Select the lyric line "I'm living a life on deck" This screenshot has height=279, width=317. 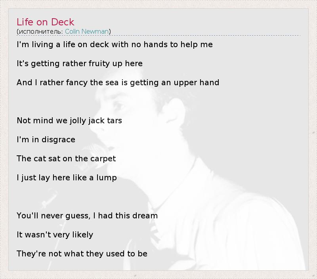[x=115, y=44]
